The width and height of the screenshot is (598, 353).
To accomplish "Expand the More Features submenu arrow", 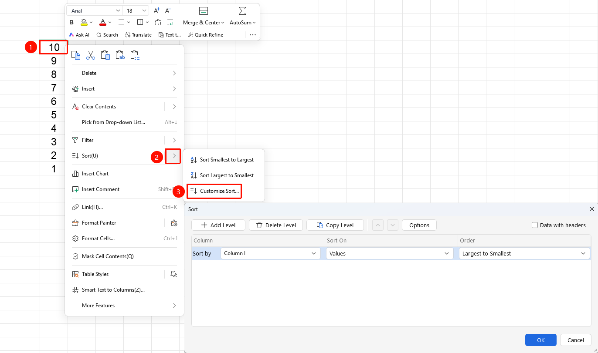I will (174, 306).
